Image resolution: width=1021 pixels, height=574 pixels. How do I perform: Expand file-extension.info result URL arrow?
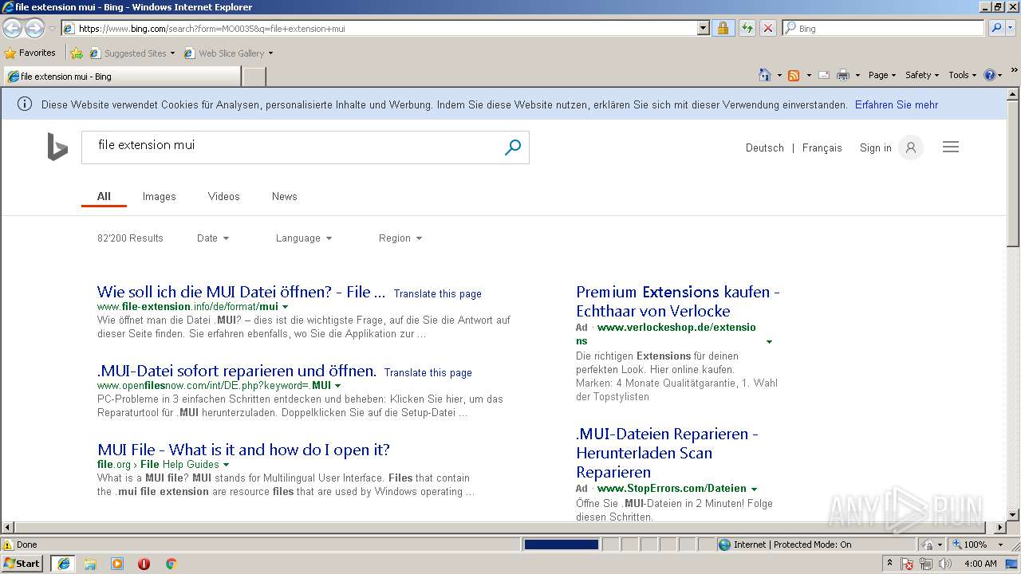286,307
